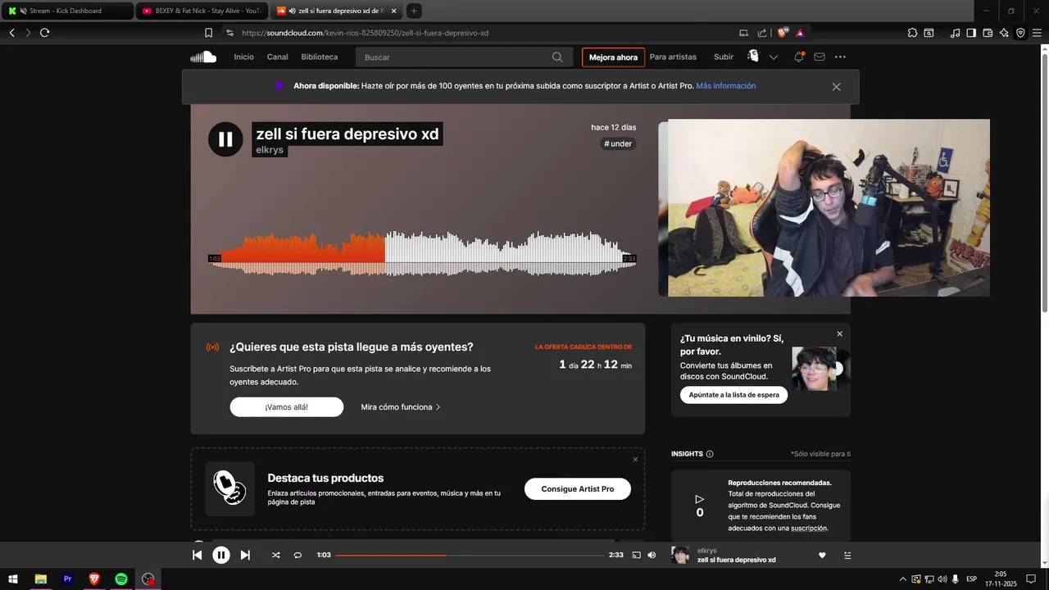Follow the suscripción link in Insights
1049x590 pixels.
[809, 528]
